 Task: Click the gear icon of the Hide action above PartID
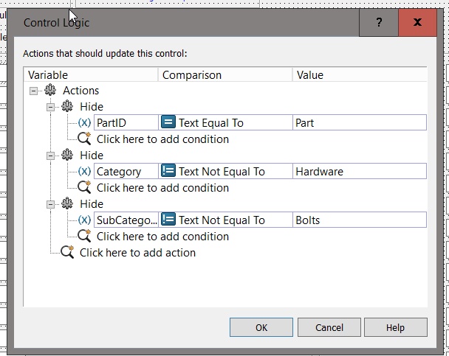[67, 106]
